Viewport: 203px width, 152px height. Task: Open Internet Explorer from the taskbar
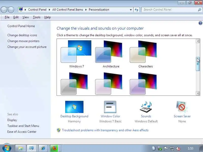click(43, 148)
